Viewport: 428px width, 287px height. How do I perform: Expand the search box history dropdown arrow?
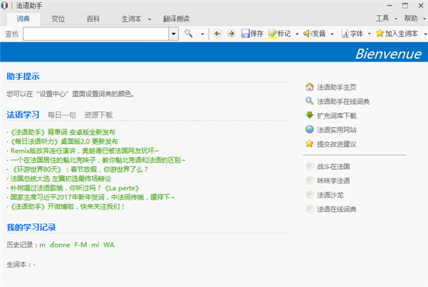pyautogui.click(x=173, y=34)
